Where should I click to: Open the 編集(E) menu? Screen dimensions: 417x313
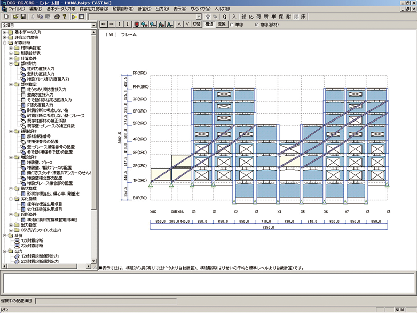click(36, 9)
